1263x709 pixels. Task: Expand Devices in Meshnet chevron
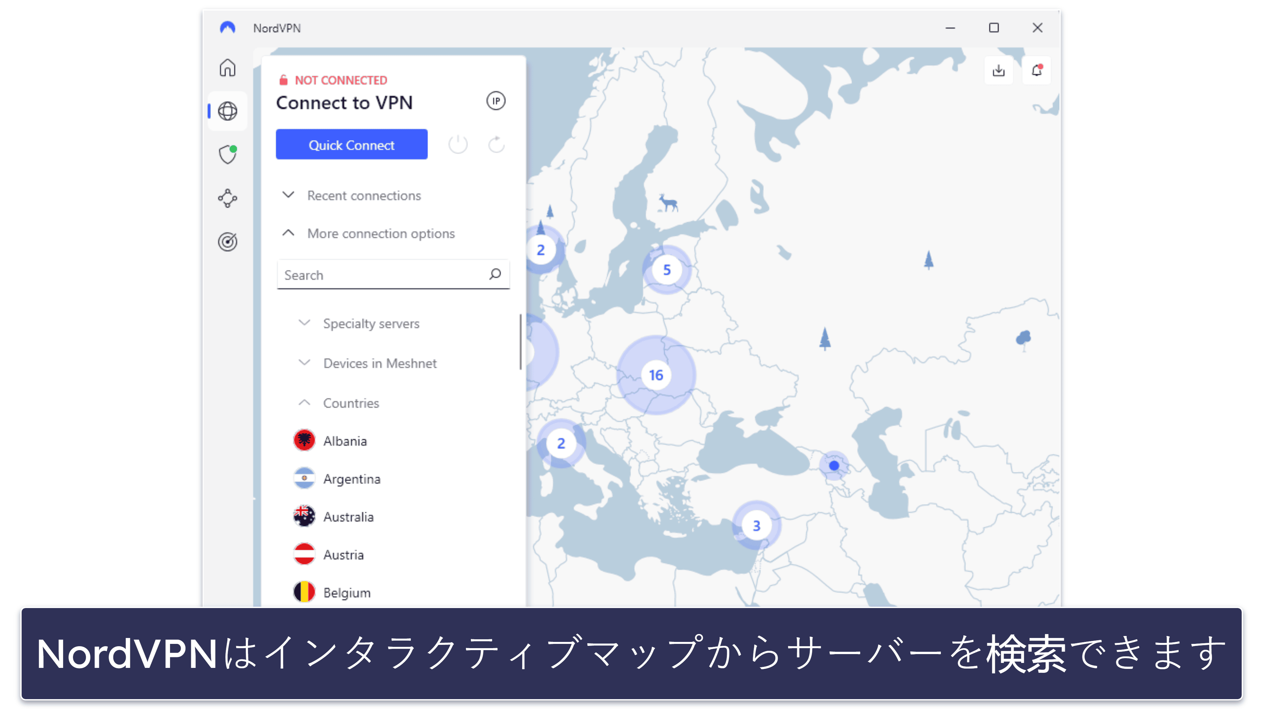(304, 363)
